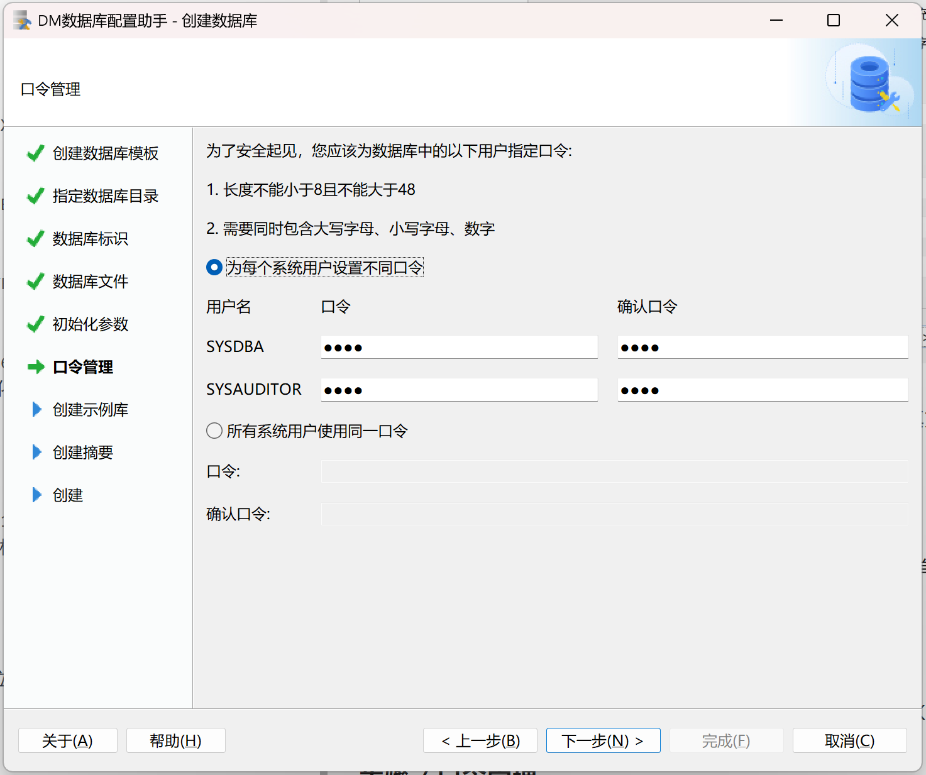
Task: Open the 初始化参数 wizard step
Action: [x=91, y=324]
